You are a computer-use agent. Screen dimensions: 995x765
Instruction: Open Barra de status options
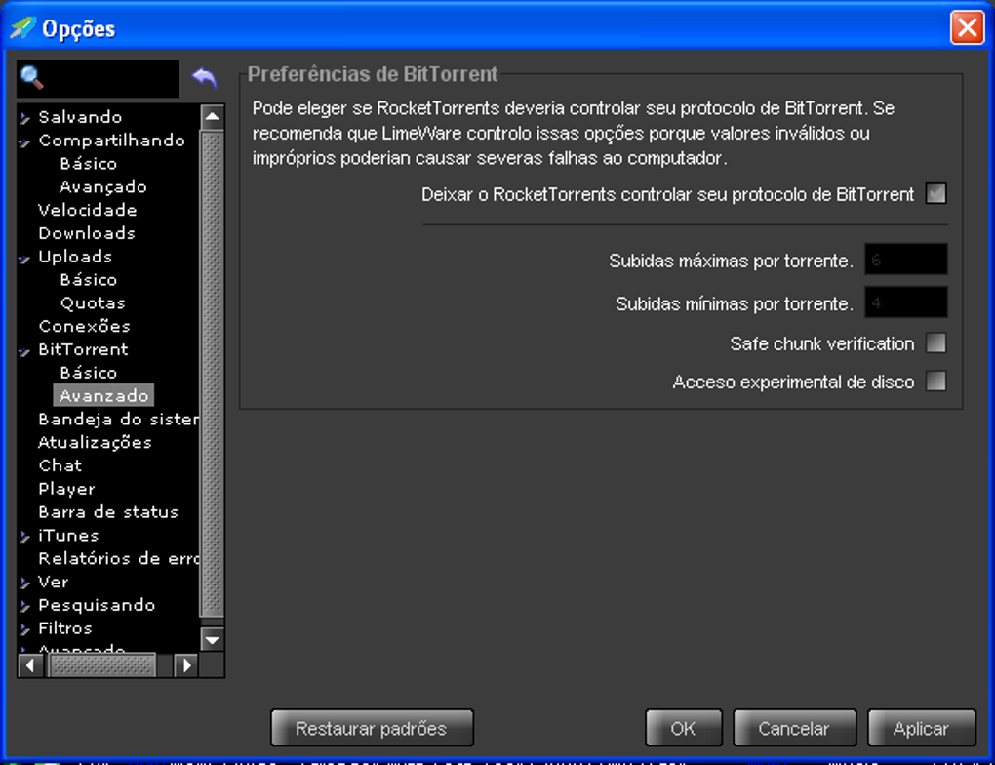click(x=108, y=511)
